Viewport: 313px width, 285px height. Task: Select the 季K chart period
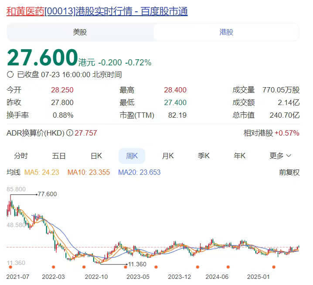(204, 156)
